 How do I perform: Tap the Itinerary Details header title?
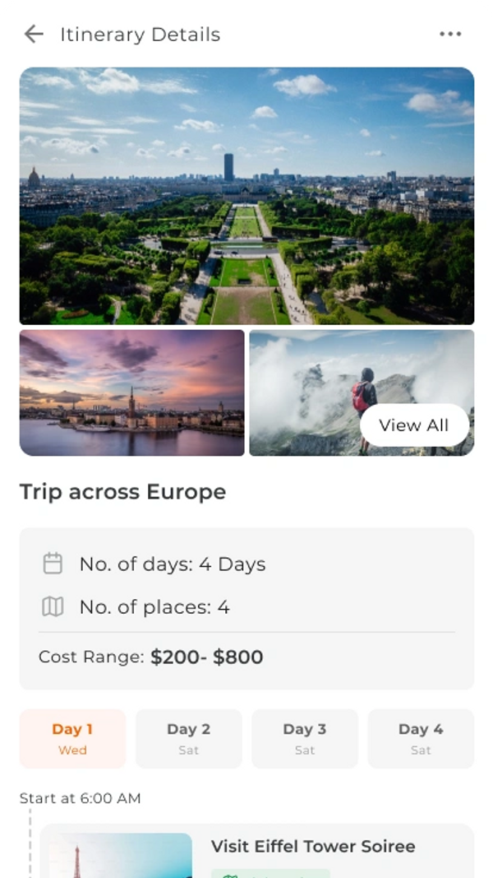[x=140, y=35]
